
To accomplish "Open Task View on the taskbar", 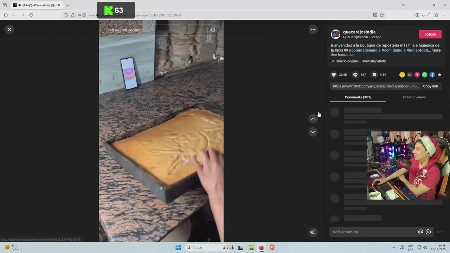I will (240, 247).
